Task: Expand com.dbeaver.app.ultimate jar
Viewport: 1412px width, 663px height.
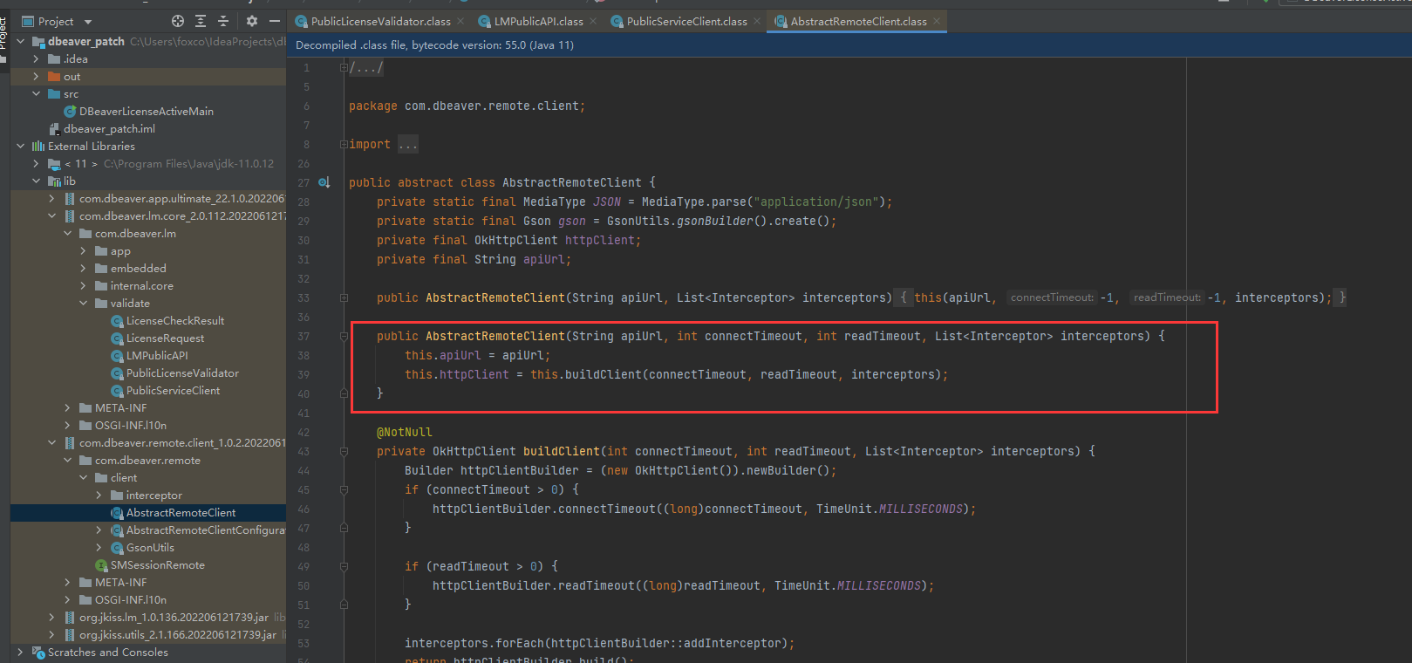Action: [x=51, y=198]
